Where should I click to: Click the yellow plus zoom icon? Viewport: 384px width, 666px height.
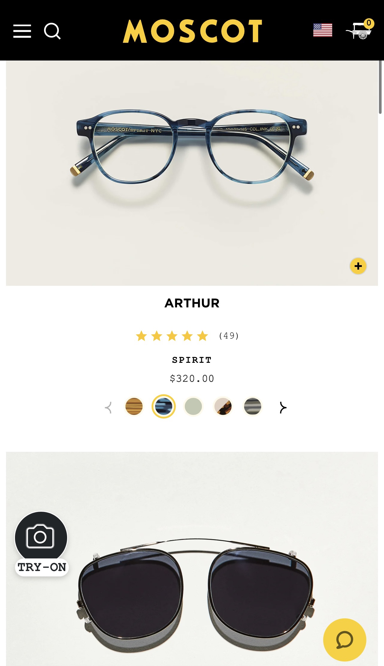(358, 266)
